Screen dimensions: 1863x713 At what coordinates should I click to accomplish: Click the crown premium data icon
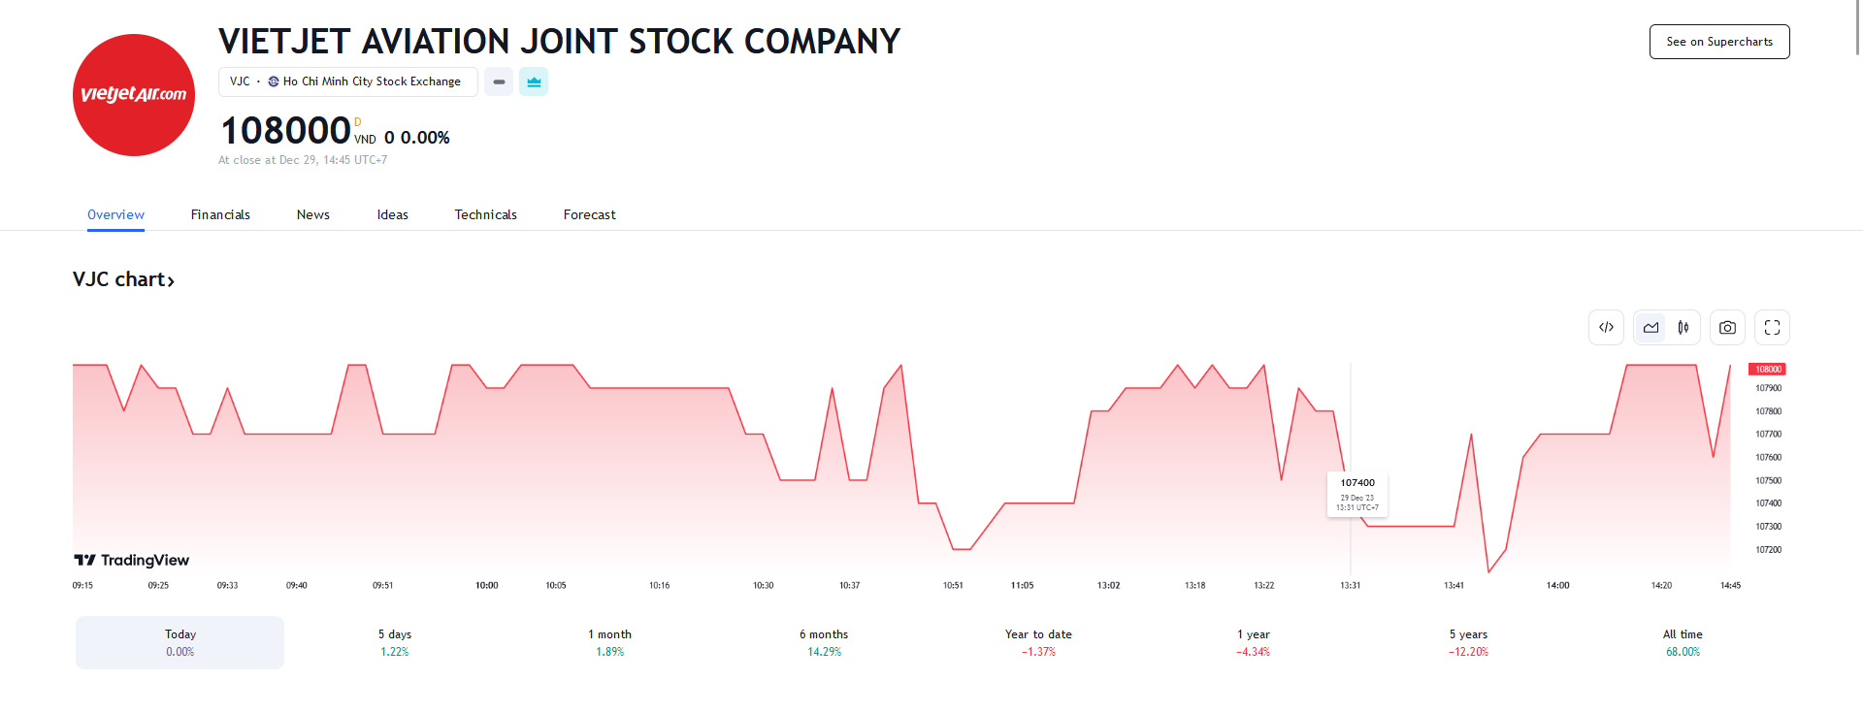tap(534, 81)
